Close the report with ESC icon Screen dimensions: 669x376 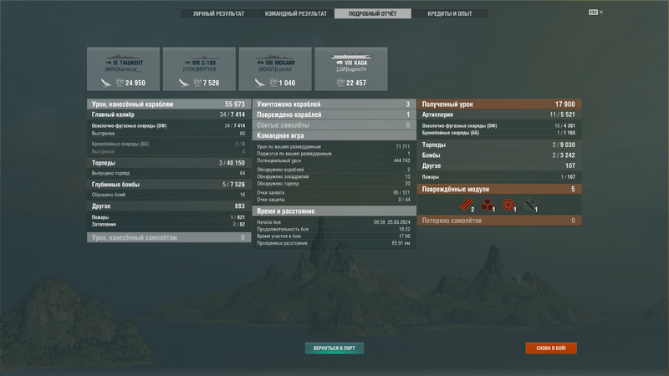595,13
